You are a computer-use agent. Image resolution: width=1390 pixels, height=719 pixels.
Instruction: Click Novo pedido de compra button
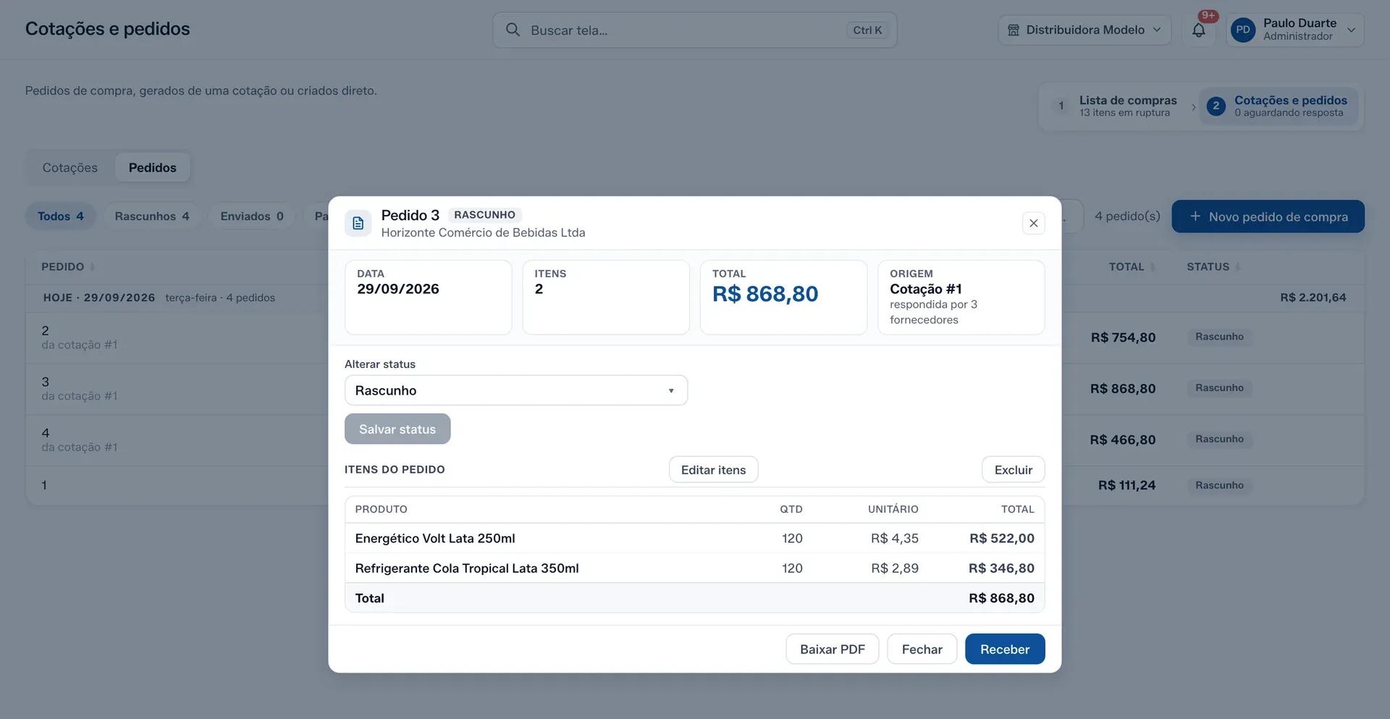point(1268,216)
